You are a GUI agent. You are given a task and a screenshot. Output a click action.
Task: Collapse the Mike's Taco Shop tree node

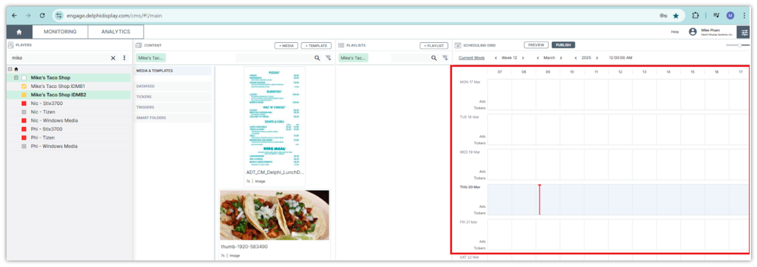16,78
